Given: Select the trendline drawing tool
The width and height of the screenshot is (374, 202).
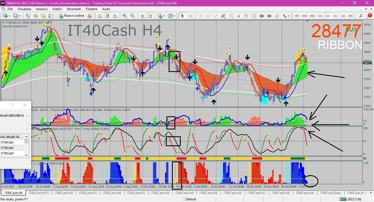Looking at the screenshot, I should coord(216,16).
